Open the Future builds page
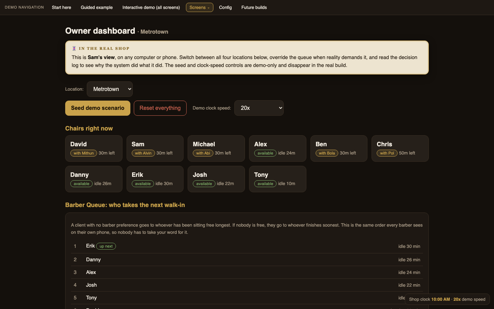Image resolution: width=494 pixels, height=309 pixels. (x=254, y=7)
